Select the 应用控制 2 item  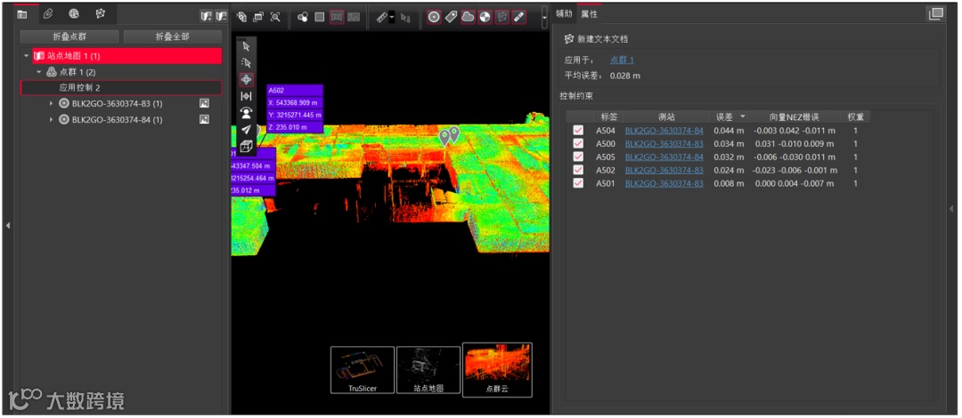click(121, 88)
